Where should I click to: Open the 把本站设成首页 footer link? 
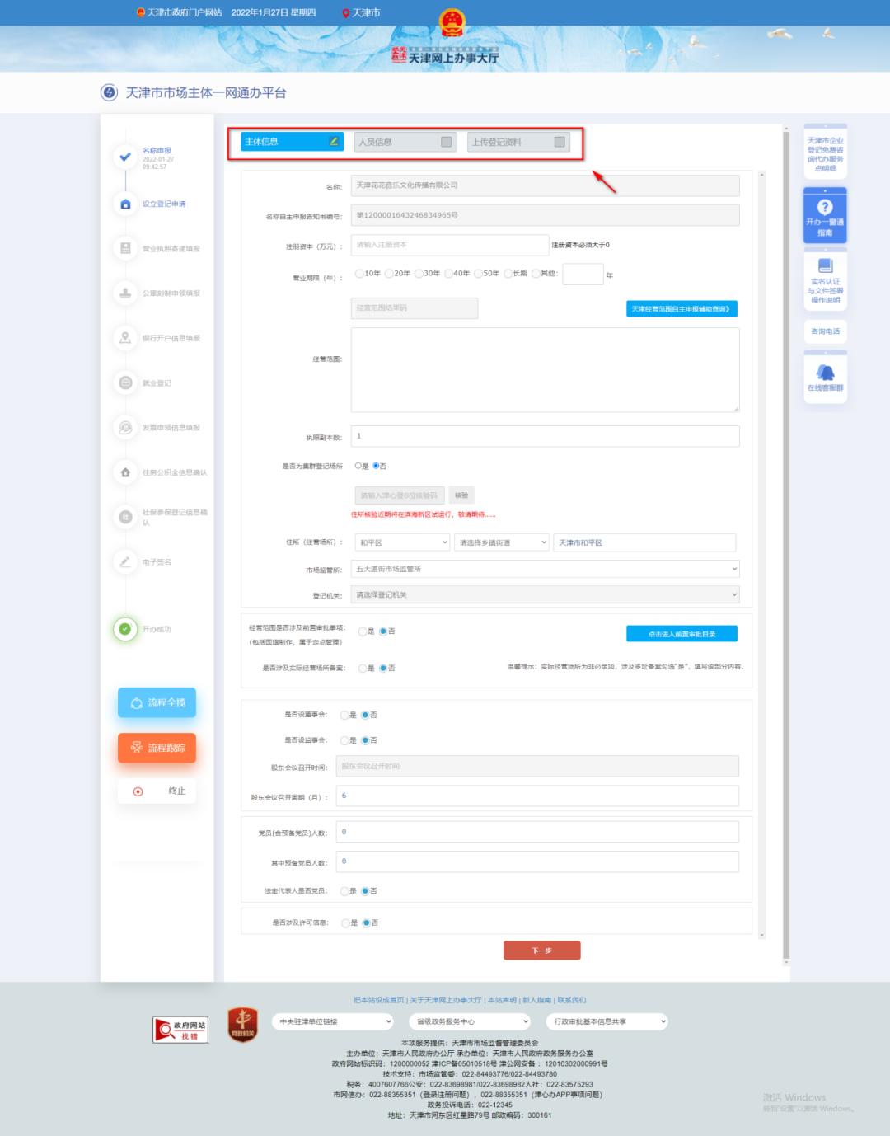click(379, 1000)
